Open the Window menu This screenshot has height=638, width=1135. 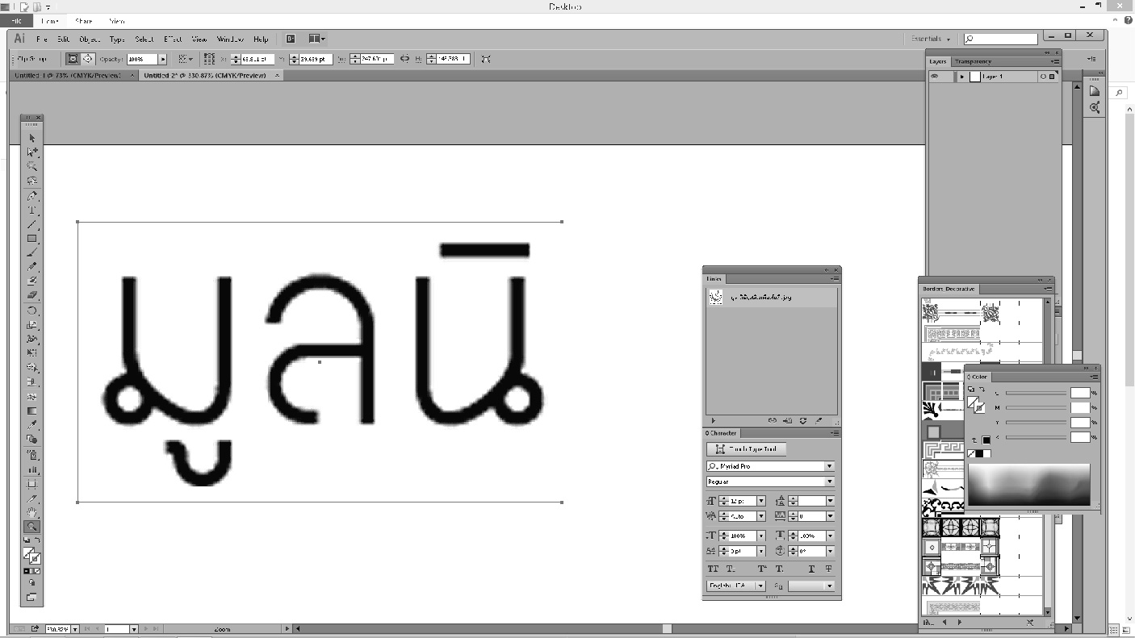coord(230,39)
